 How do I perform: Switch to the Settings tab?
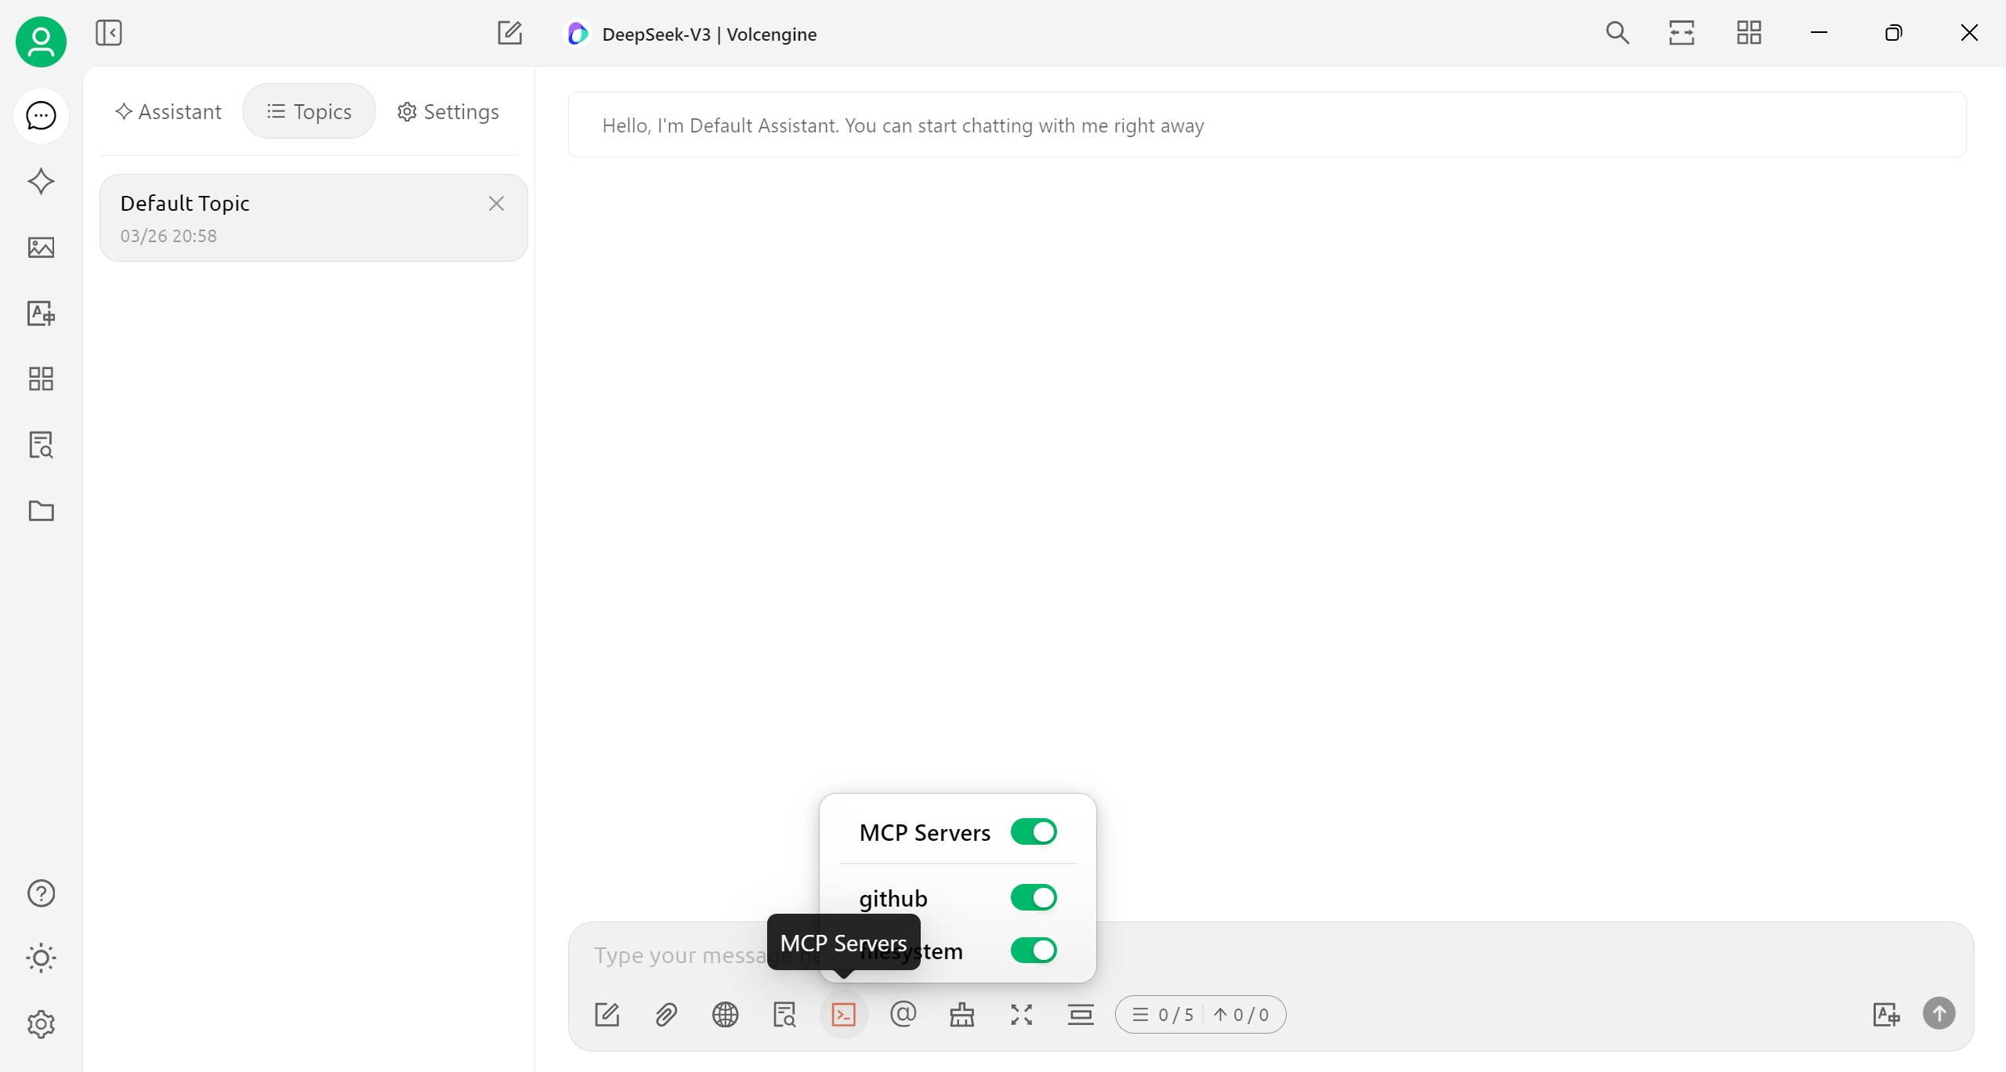tap(448, 111)
